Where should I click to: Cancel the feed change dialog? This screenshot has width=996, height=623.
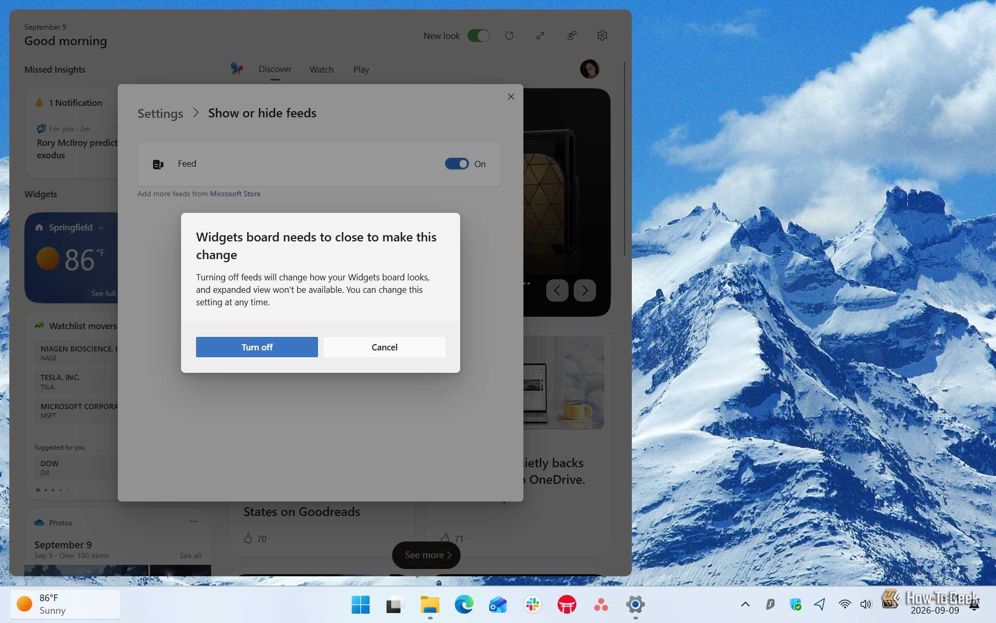[x=384, y=347]
